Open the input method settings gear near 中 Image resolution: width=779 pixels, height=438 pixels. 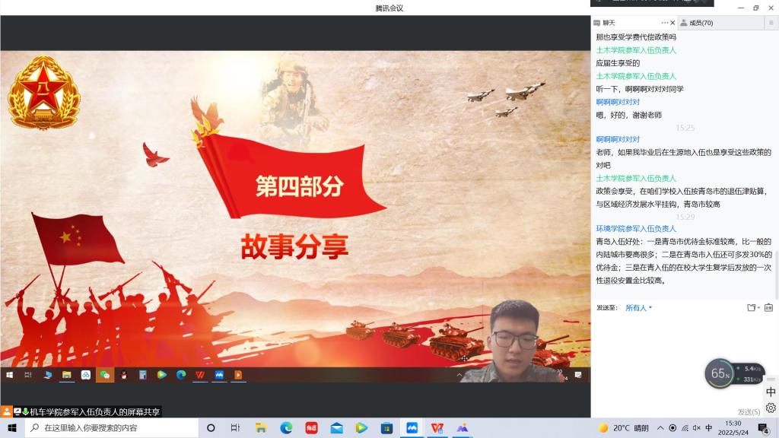[x=771, y=408]
